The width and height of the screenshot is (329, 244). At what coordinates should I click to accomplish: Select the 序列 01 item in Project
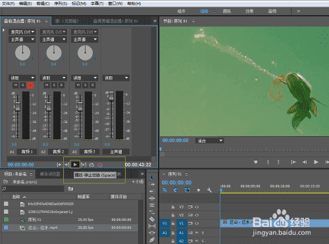(x=34, y=220)
